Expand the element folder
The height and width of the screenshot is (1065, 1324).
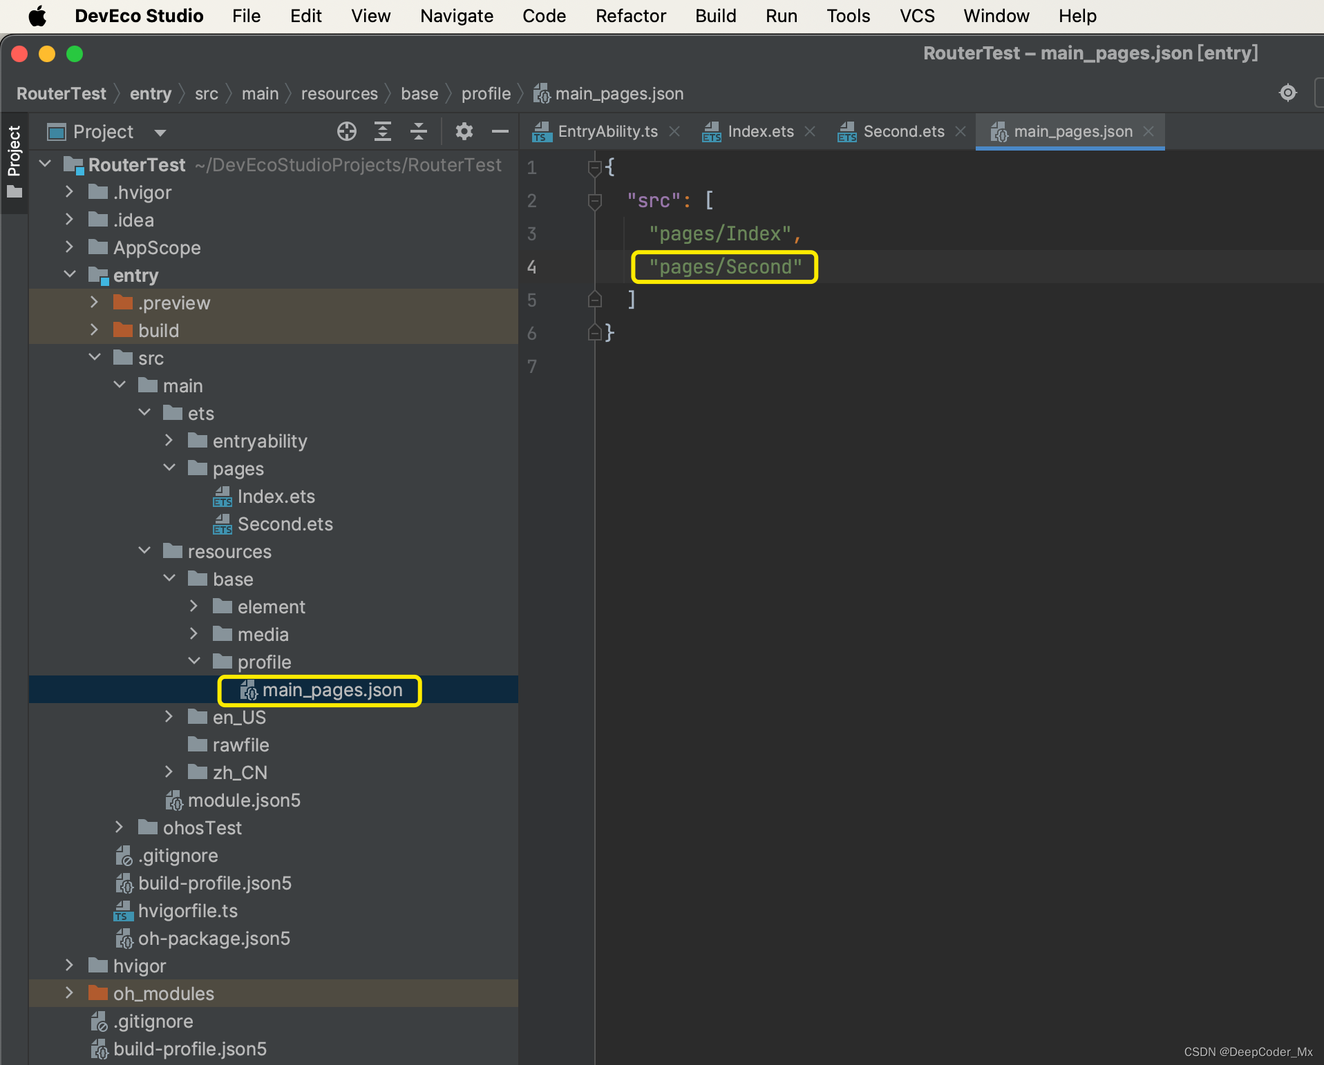[193, 606]
